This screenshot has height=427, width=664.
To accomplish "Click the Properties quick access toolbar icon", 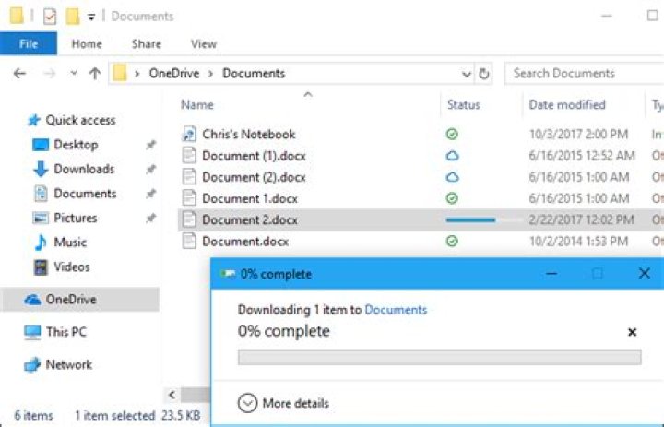I will [x=50, y=17].
